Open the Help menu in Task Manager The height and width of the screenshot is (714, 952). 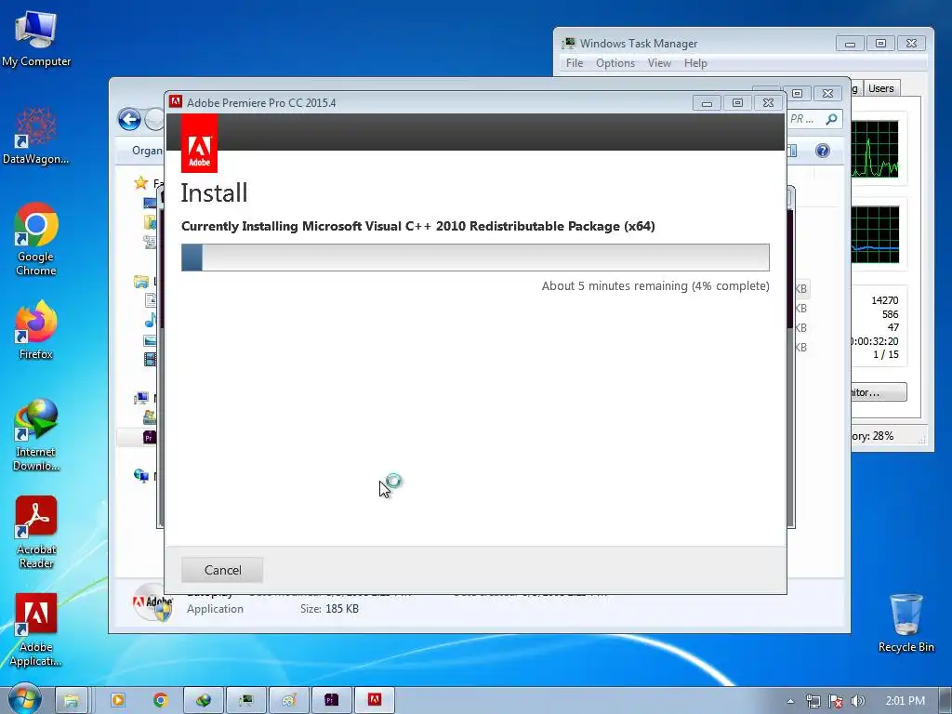coord(695,63)
